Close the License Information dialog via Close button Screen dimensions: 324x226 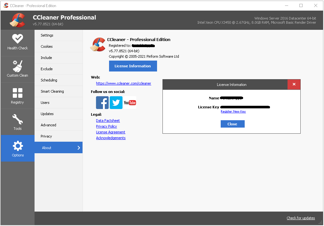233,124
